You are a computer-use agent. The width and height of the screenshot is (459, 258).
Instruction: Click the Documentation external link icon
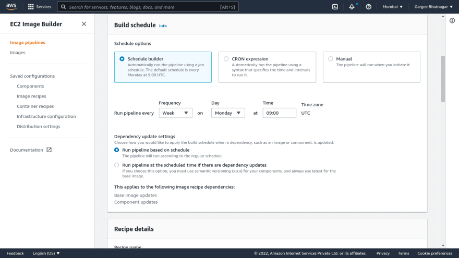(49, 150)
